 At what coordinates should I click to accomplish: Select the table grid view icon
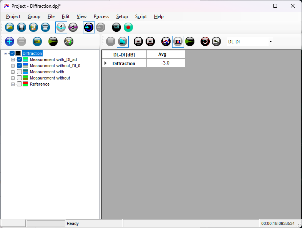178,41
